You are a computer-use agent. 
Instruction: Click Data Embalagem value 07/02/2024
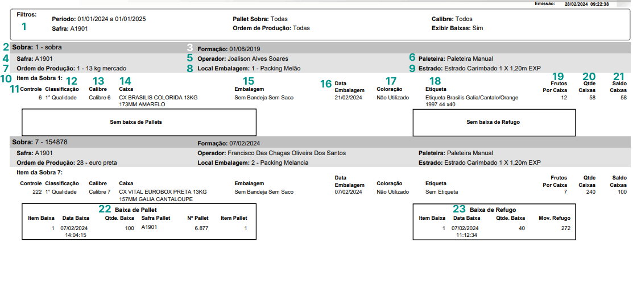[348, 192]
